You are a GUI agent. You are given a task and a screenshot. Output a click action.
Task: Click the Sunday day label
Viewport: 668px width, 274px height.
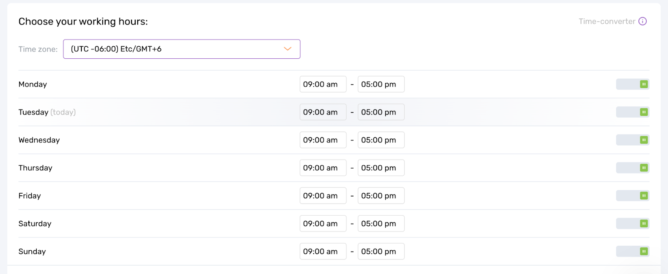pyautogui.click(x=32, y=252)
